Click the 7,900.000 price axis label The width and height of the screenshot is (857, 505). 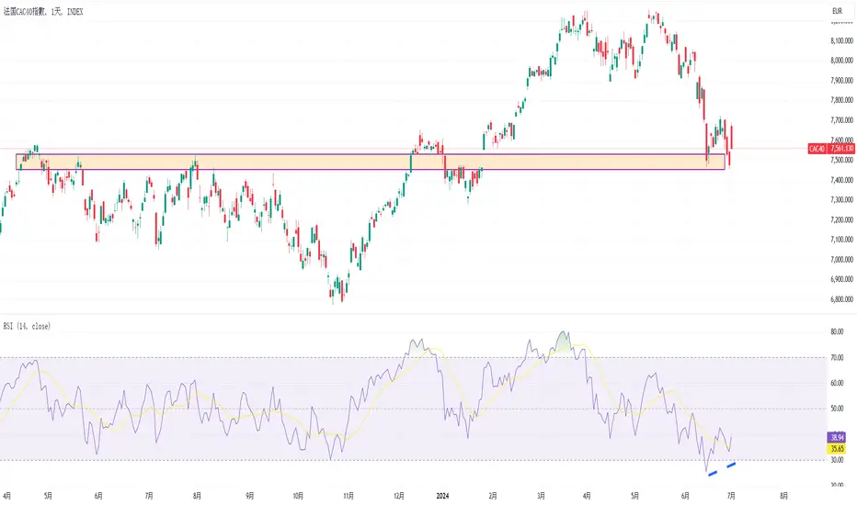coord(841,81)
